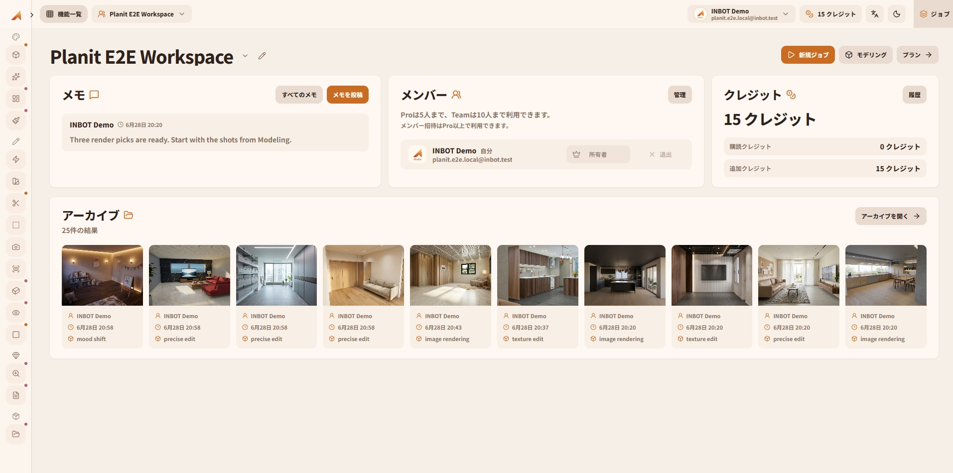Click the eye scan icon in the sidebar
This screenshot has height=473, width=953.
pyautogui.click(x=16, y=269)
